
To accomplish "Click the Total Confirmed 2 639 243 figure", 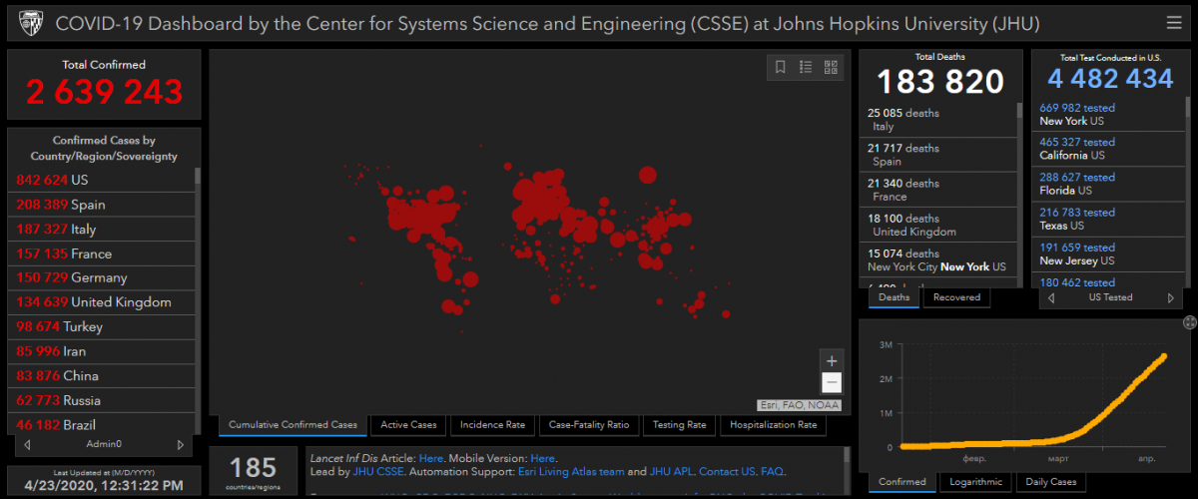I will [x=104, y=92].
